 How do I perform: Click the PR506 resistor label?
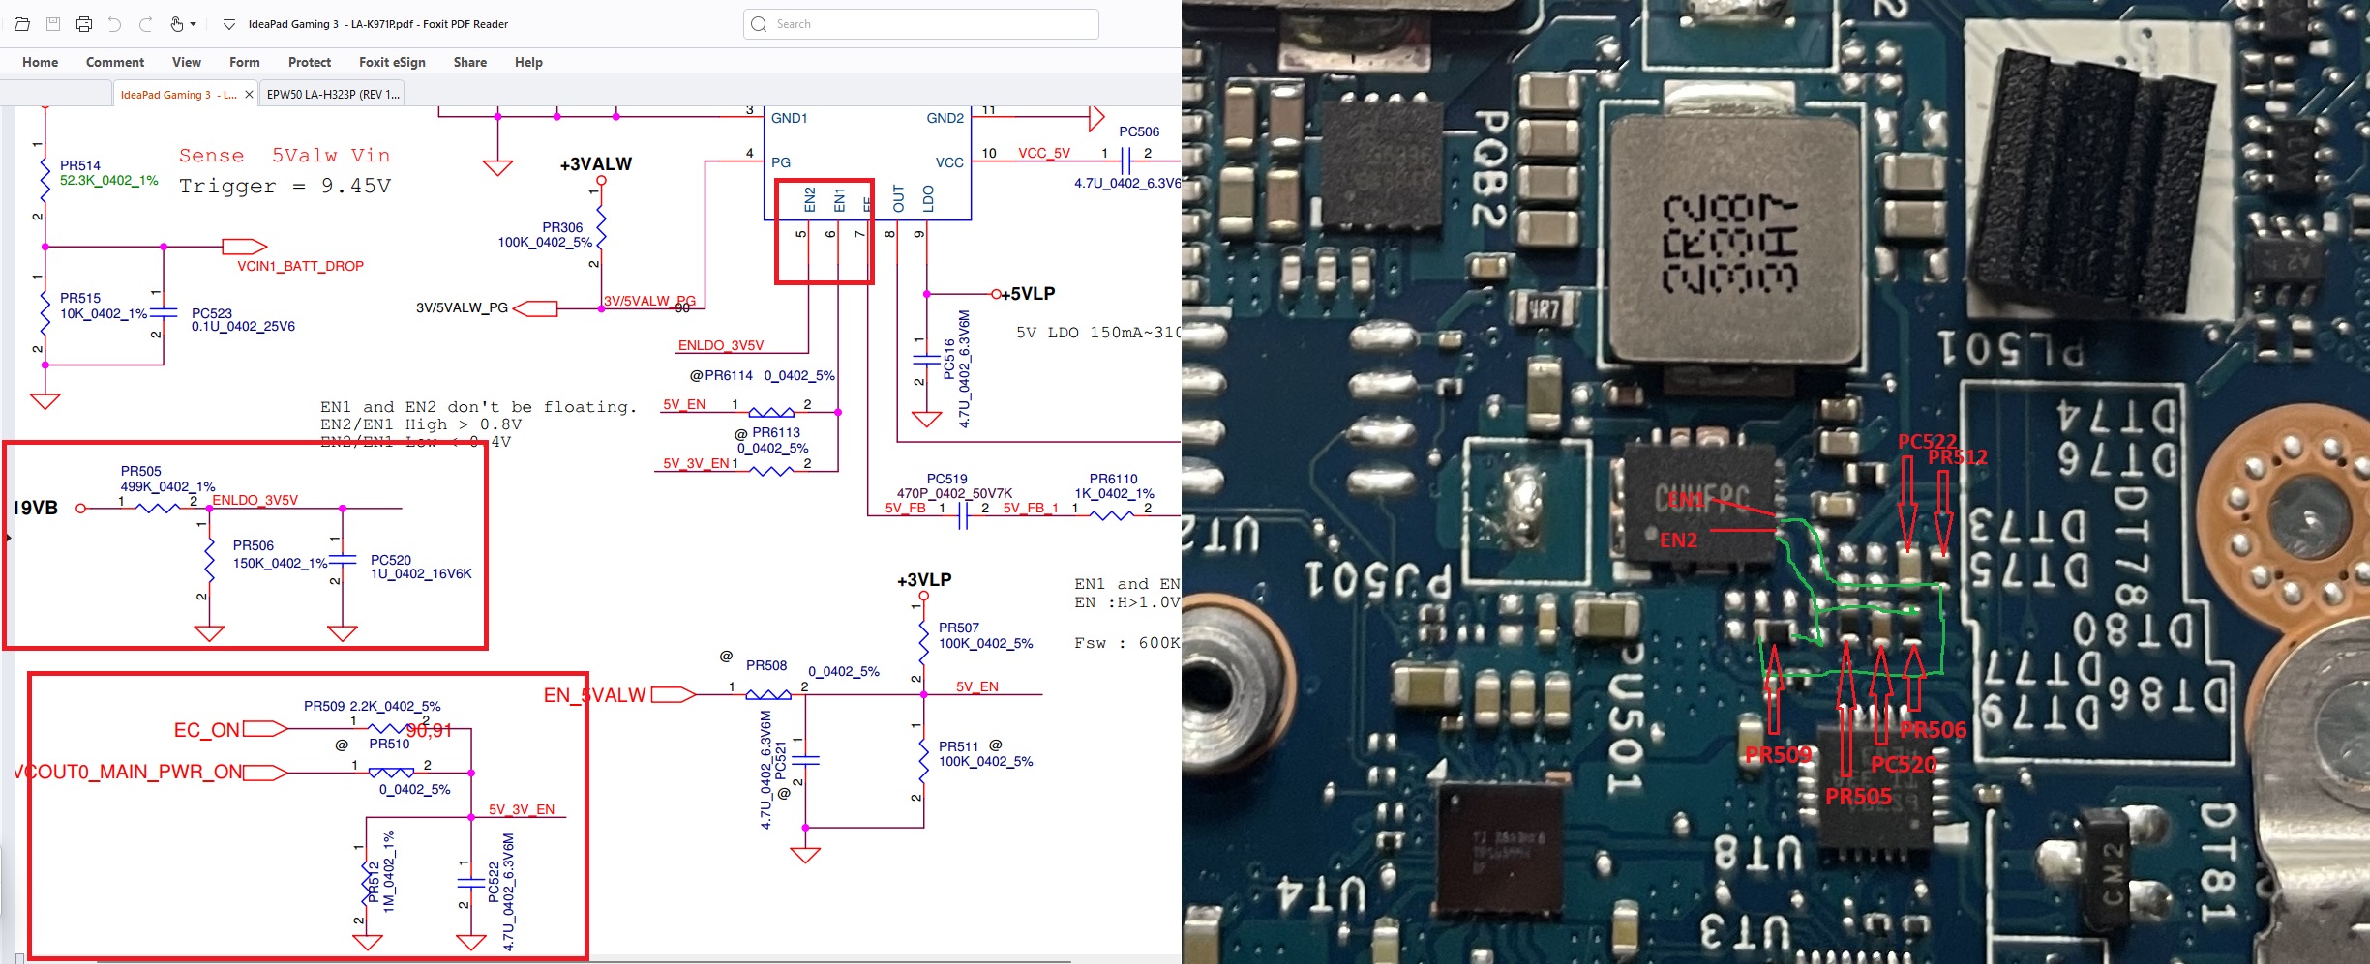tap(254, 545)
